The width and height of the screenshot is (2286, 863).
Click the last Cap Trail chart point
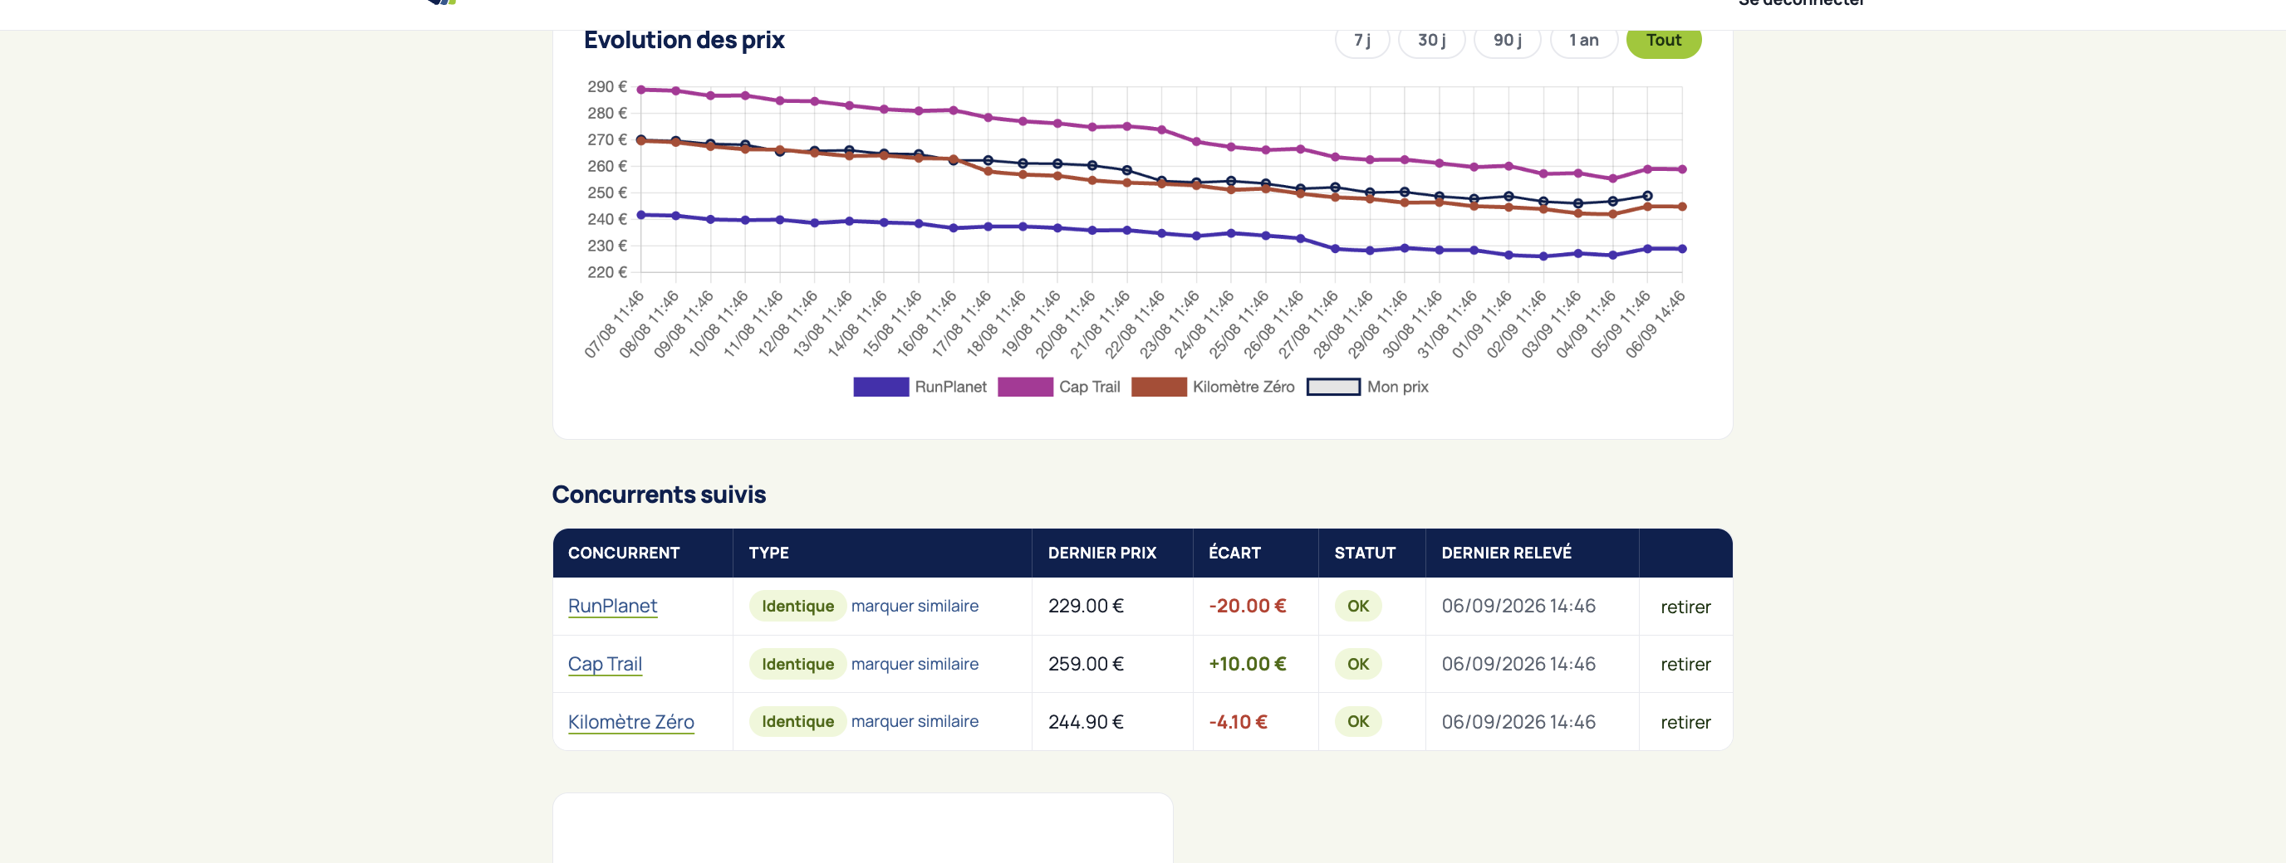[1681, 169]
